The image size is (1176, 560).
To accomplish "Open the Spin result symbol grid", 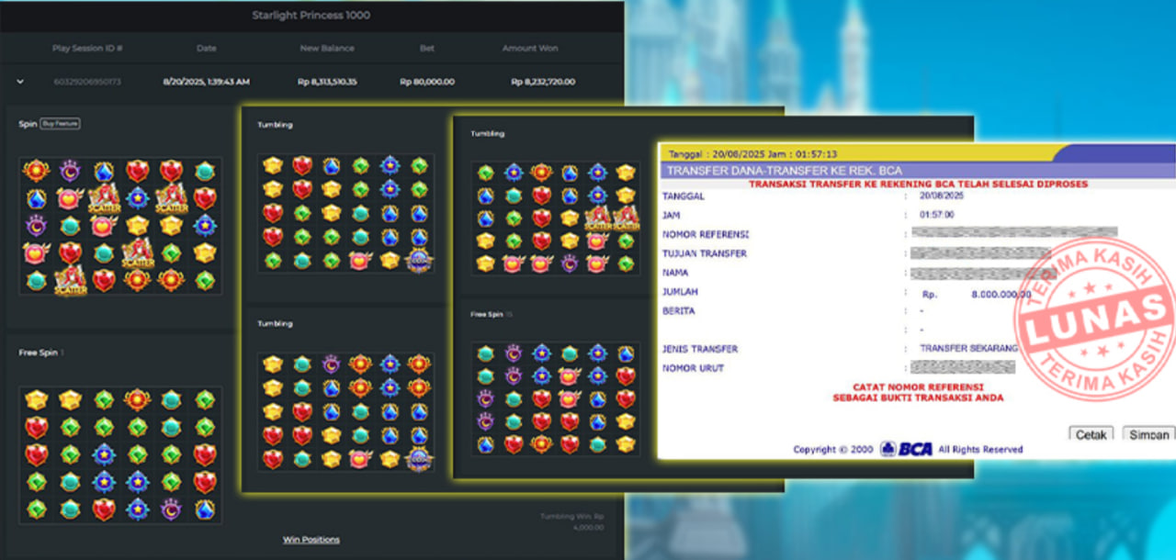I will pos(120,227).
